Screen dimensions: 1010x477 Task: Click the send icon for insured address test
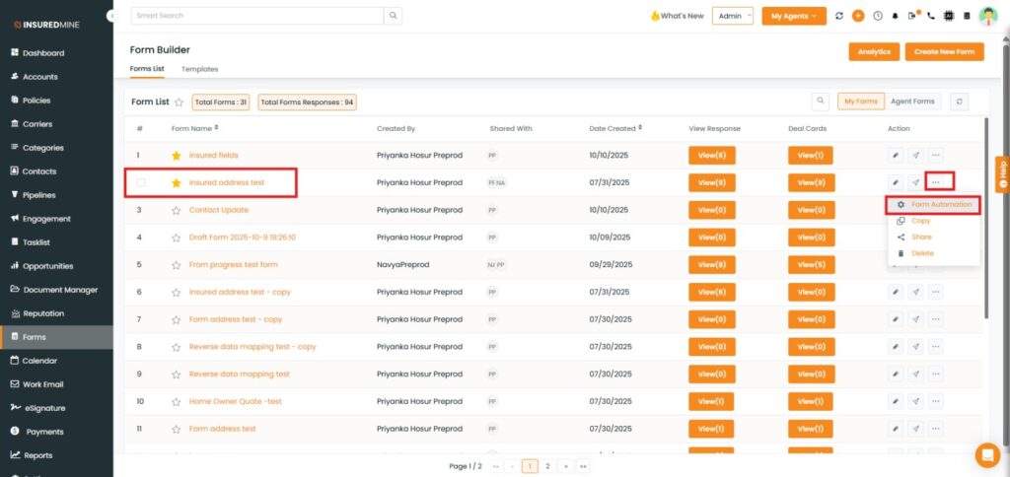915,182
